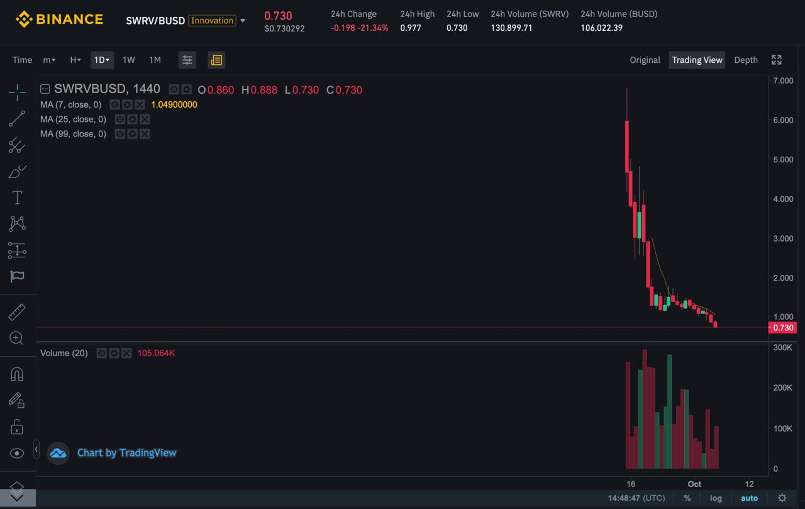Click the 0.730 current price label

[783, 328]
